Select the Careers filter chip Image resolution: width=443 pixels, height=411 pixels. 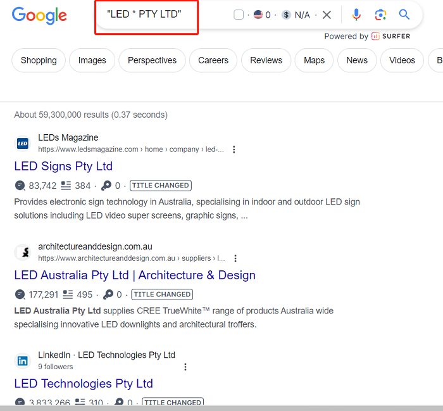[x=213, y=60]
